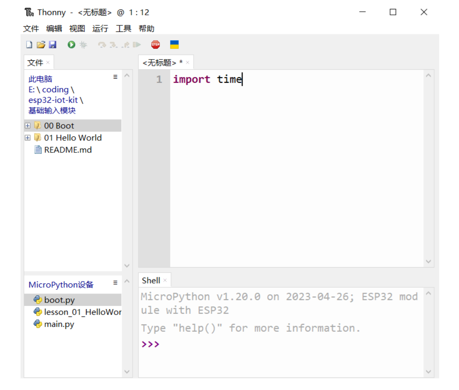Open the MicroPython设备 panel hamburger menu
Image resolution: width=459 pixels, height=390 pixels.
pos(115,282)
